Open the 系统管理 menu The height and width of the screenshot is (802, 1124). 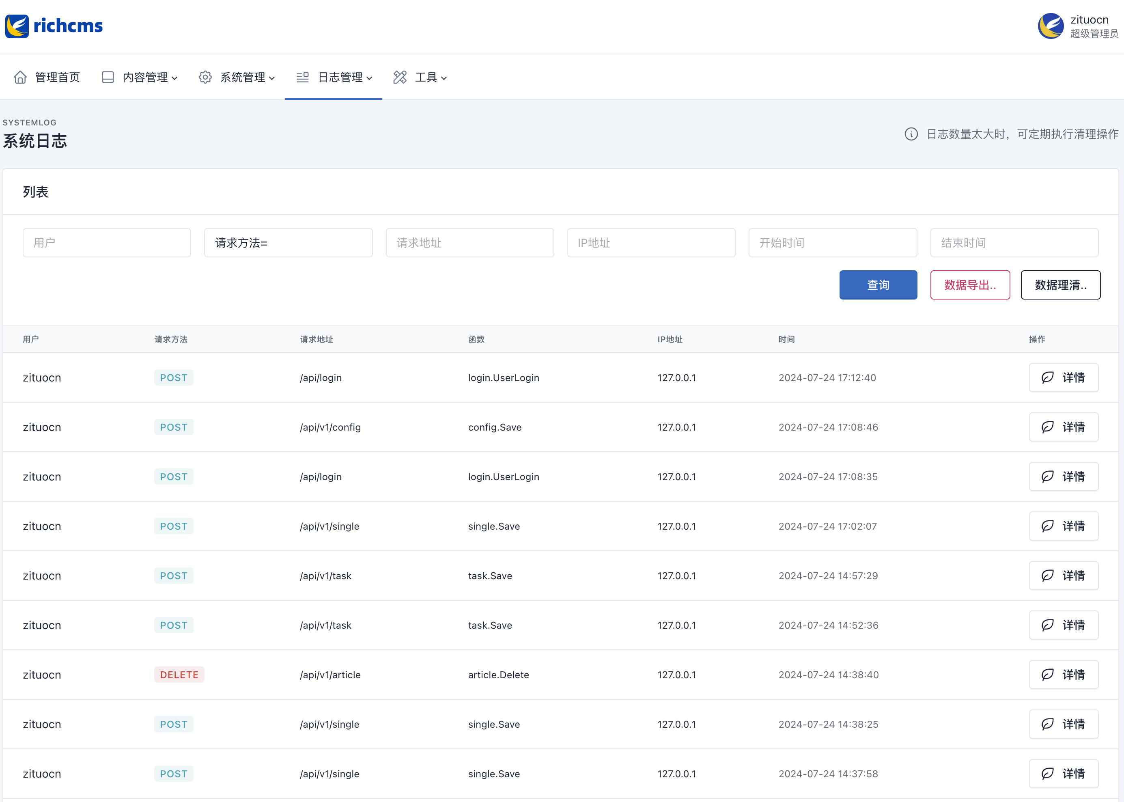tap(237, 77)
